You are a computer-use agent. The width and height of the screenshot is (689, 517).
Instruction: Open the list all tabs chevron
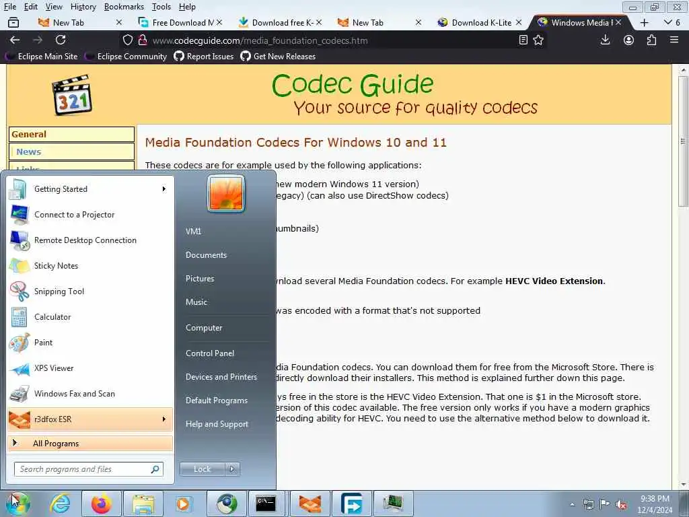click(668, 22)
